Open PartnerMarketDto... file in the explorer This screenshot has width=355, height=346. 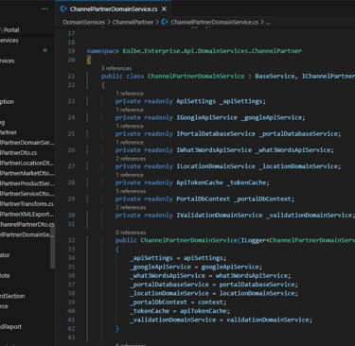(x=27, y=173)
